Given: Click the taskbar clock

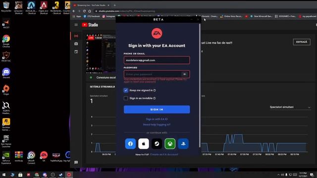Looking at the screenshot, I should (x=303, y=175).
